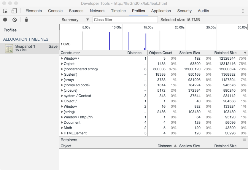
Task: Open the DevTools three-dot menu
Action: click(x=243, y=11)
